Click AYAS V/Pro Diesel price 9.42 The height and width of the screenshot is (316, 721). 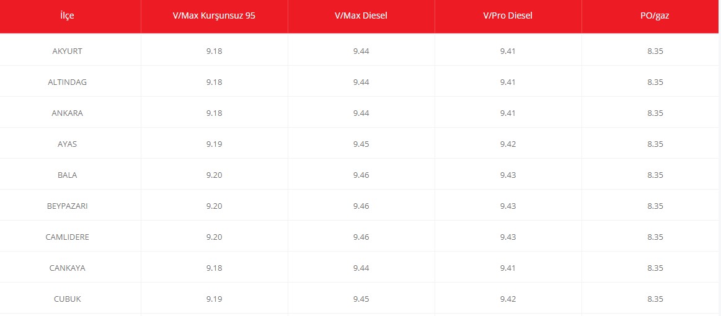coord(508,144)
